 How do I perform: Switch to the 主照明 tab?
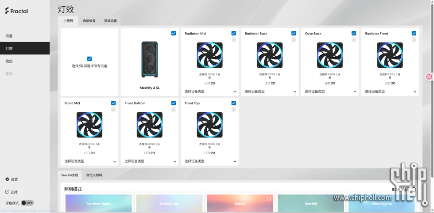[x=68, y=21]
